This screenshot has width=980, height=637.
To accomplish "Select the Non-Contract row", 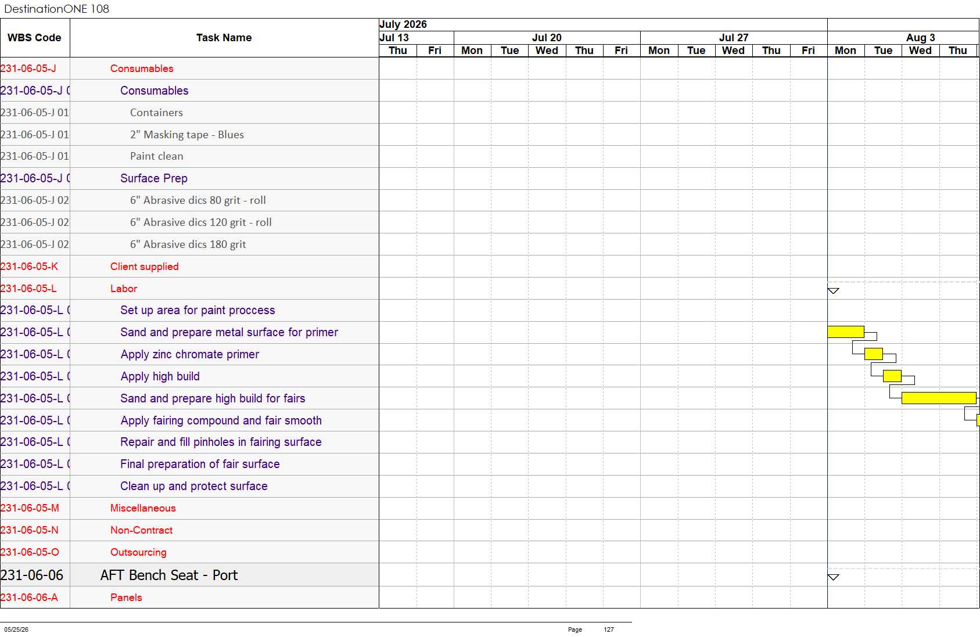I will [x=189, y=530].
